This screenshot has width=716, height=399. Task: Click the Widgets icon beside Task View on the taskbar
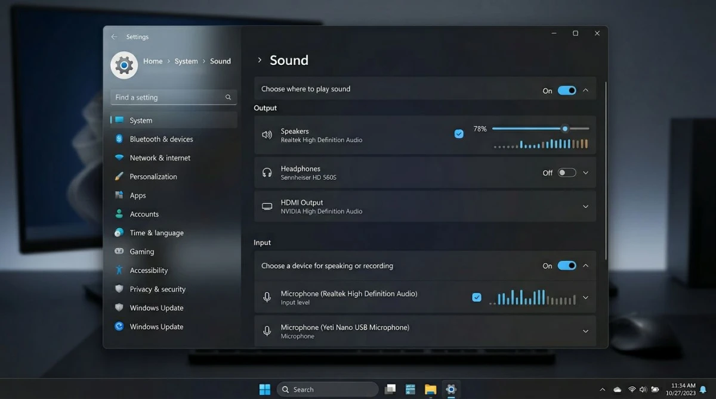click(411, 389)
